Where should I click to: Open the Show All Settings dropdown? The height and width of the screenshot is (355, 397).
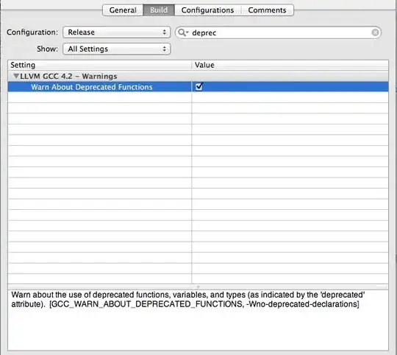coord(116,49)
